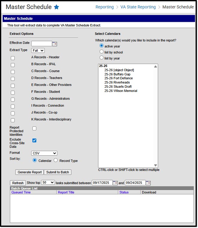Click the Submit to Batch button

click(58, 172)
